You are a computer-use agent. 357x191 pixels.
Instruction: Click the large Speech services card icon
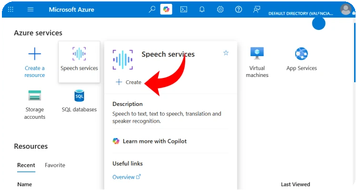click(x=123, y=60)
